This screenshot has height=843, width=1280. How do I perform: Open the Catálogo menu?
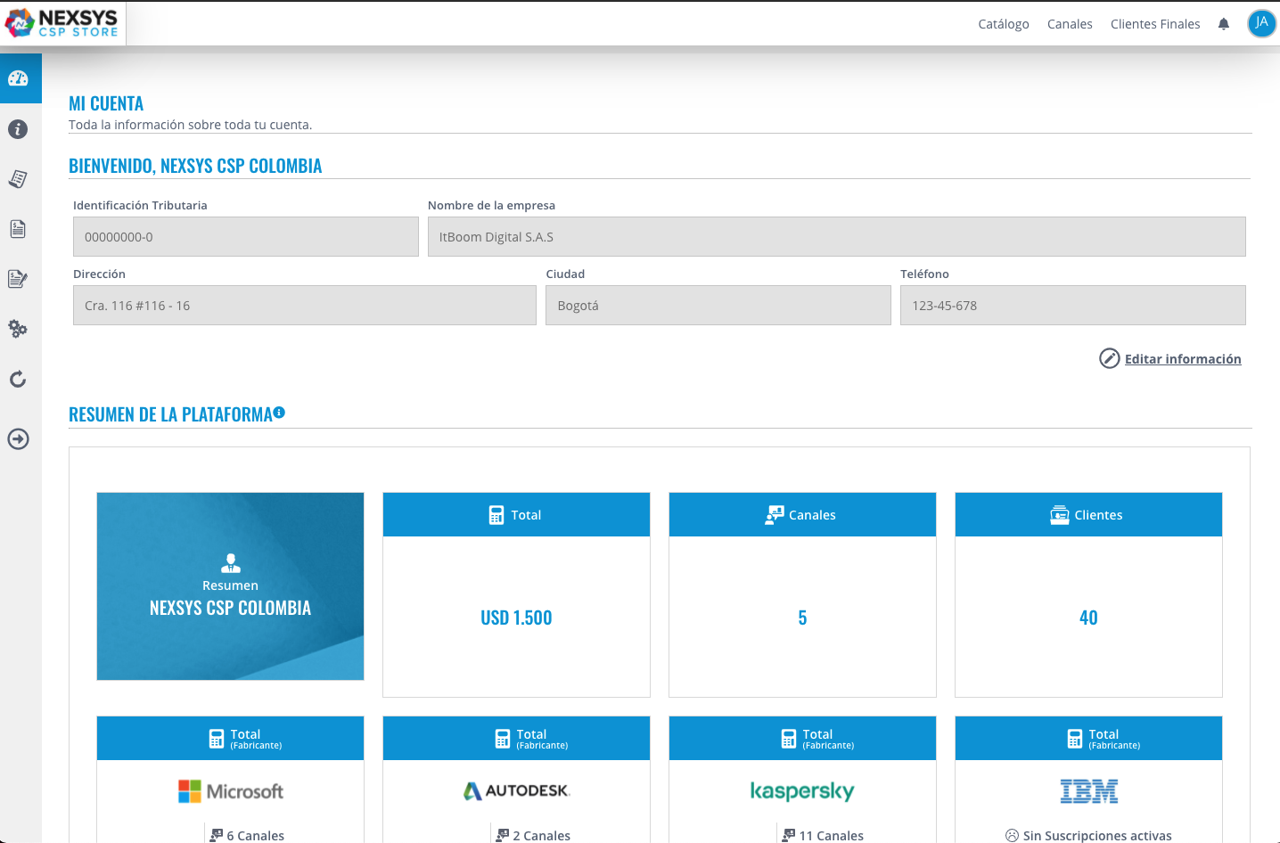pyautogui.click(x=1003, y=24)
